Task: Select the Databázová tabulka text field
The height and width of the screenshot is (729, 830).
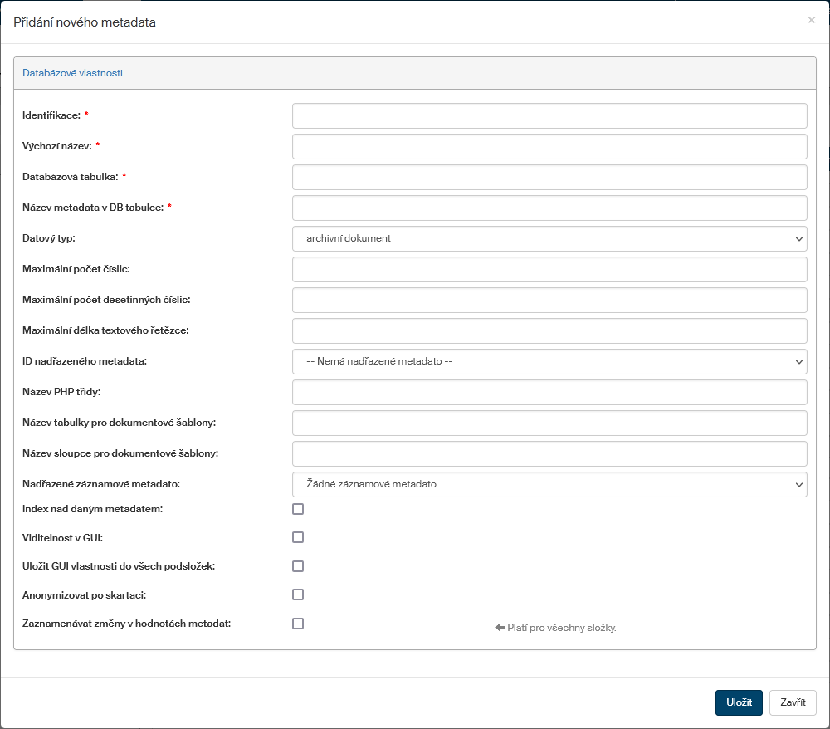Action: pos(549,177)
